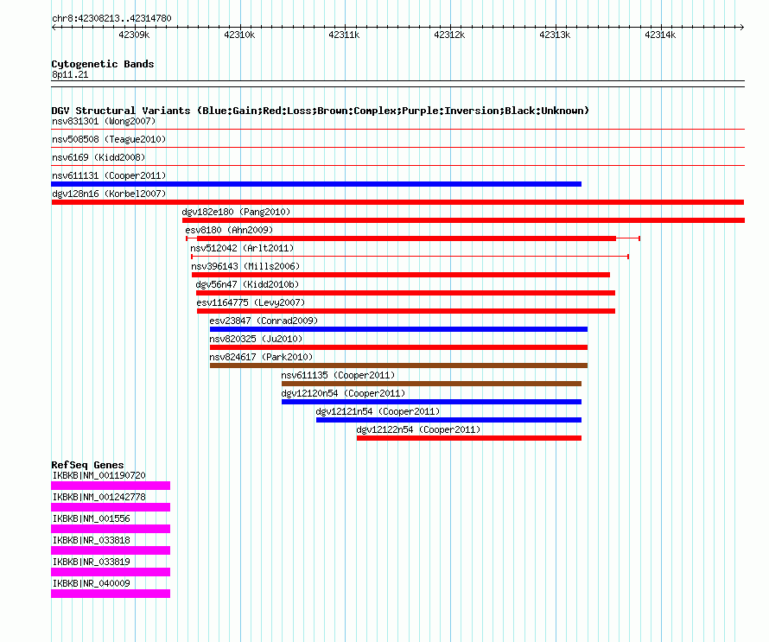Select the IKBKB|NR_033819 gene bar
Viewport: 769px width, 642px height.
coord(111,572)
